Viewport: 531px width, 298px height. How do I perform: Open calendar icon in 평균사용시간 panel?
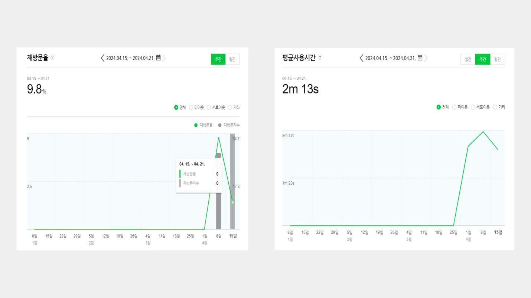(x=420, y=58)
